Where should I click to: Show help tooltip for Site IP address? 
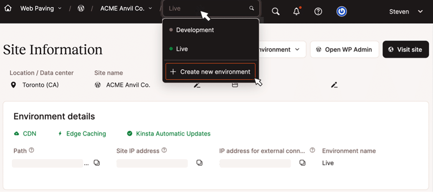pyautogui.click(x=164, y=151)
